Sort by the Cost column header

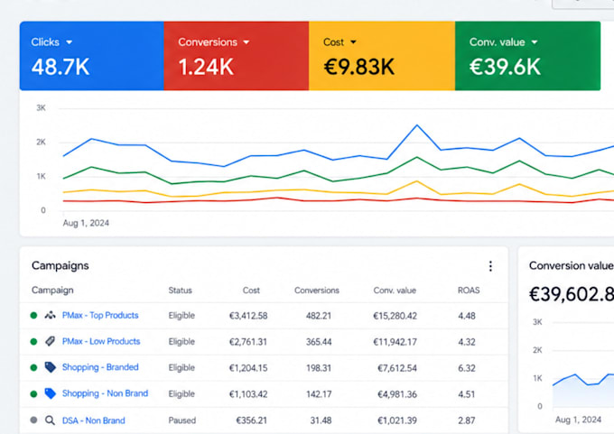251,291
